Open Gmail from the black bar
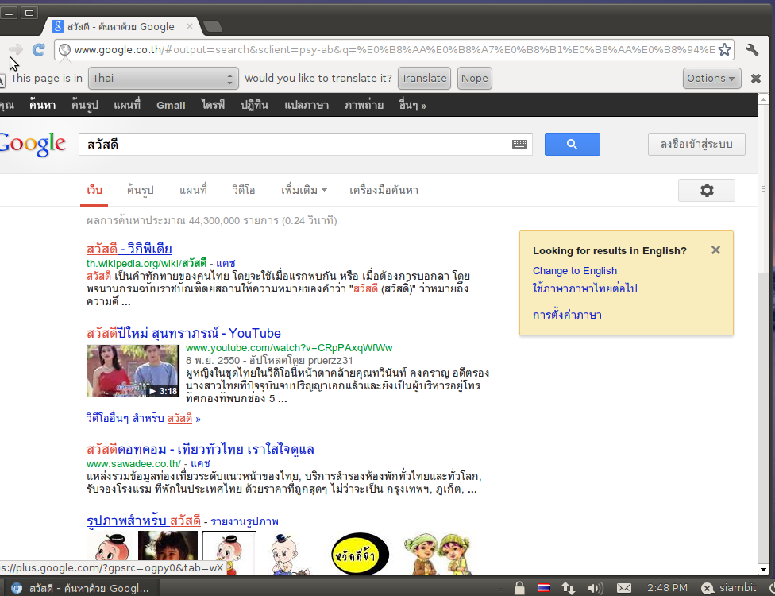Screen dimensions: 775x596 [x=171, y=105]
